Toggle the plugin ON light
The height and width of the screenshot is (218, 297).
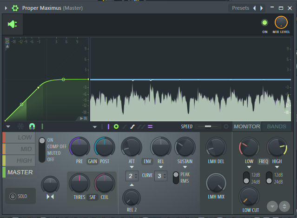(264, 23)
